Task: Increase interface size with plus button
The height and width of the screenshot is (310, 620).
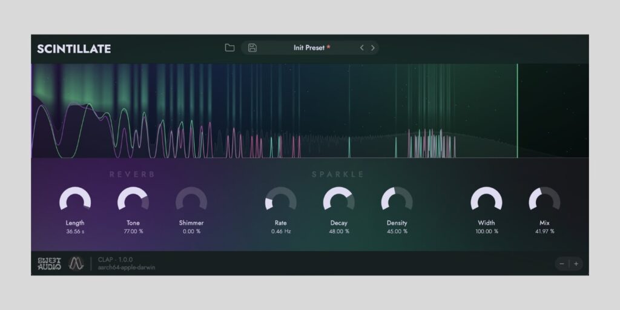Action: click(576, 264)
